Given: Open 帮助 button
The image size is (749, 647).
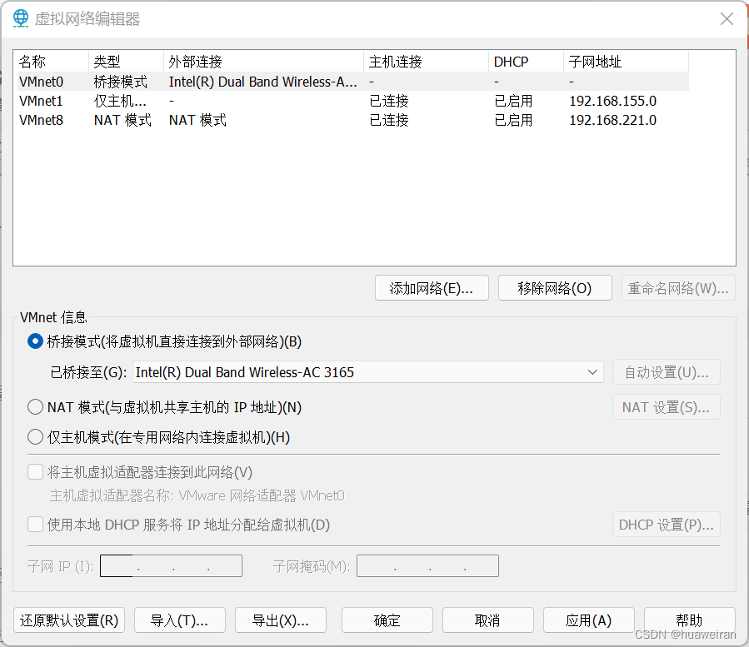Looking at the screenshot, I should coord(689,620).
